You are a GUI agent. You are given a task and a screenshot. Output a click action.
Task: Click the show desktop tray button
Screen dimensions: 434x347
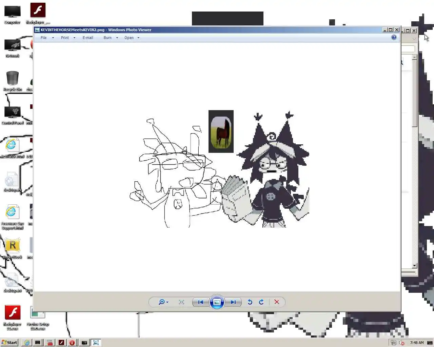(x=430, y=343)
